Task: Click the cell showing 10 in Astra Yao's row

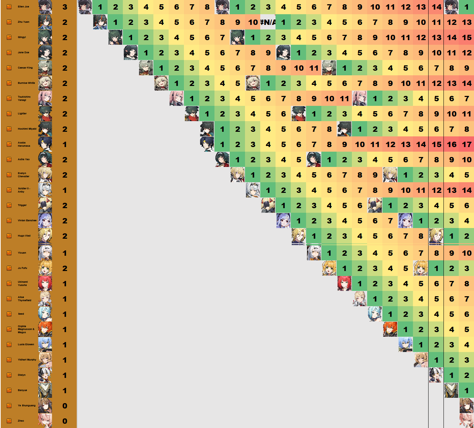Action: [467, 159]
